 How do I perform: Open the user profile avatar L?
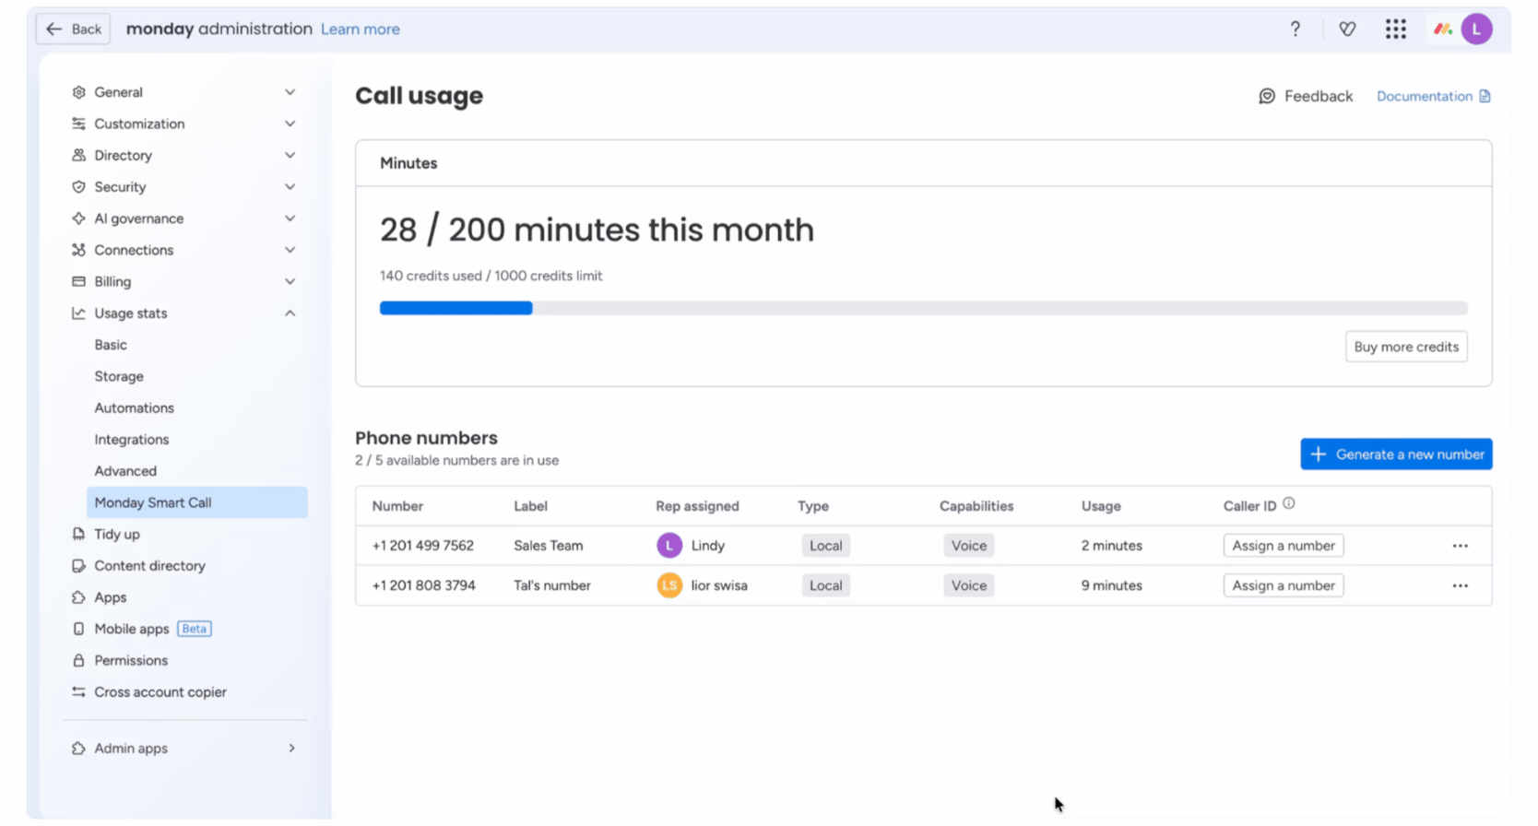pos(1476,29)
